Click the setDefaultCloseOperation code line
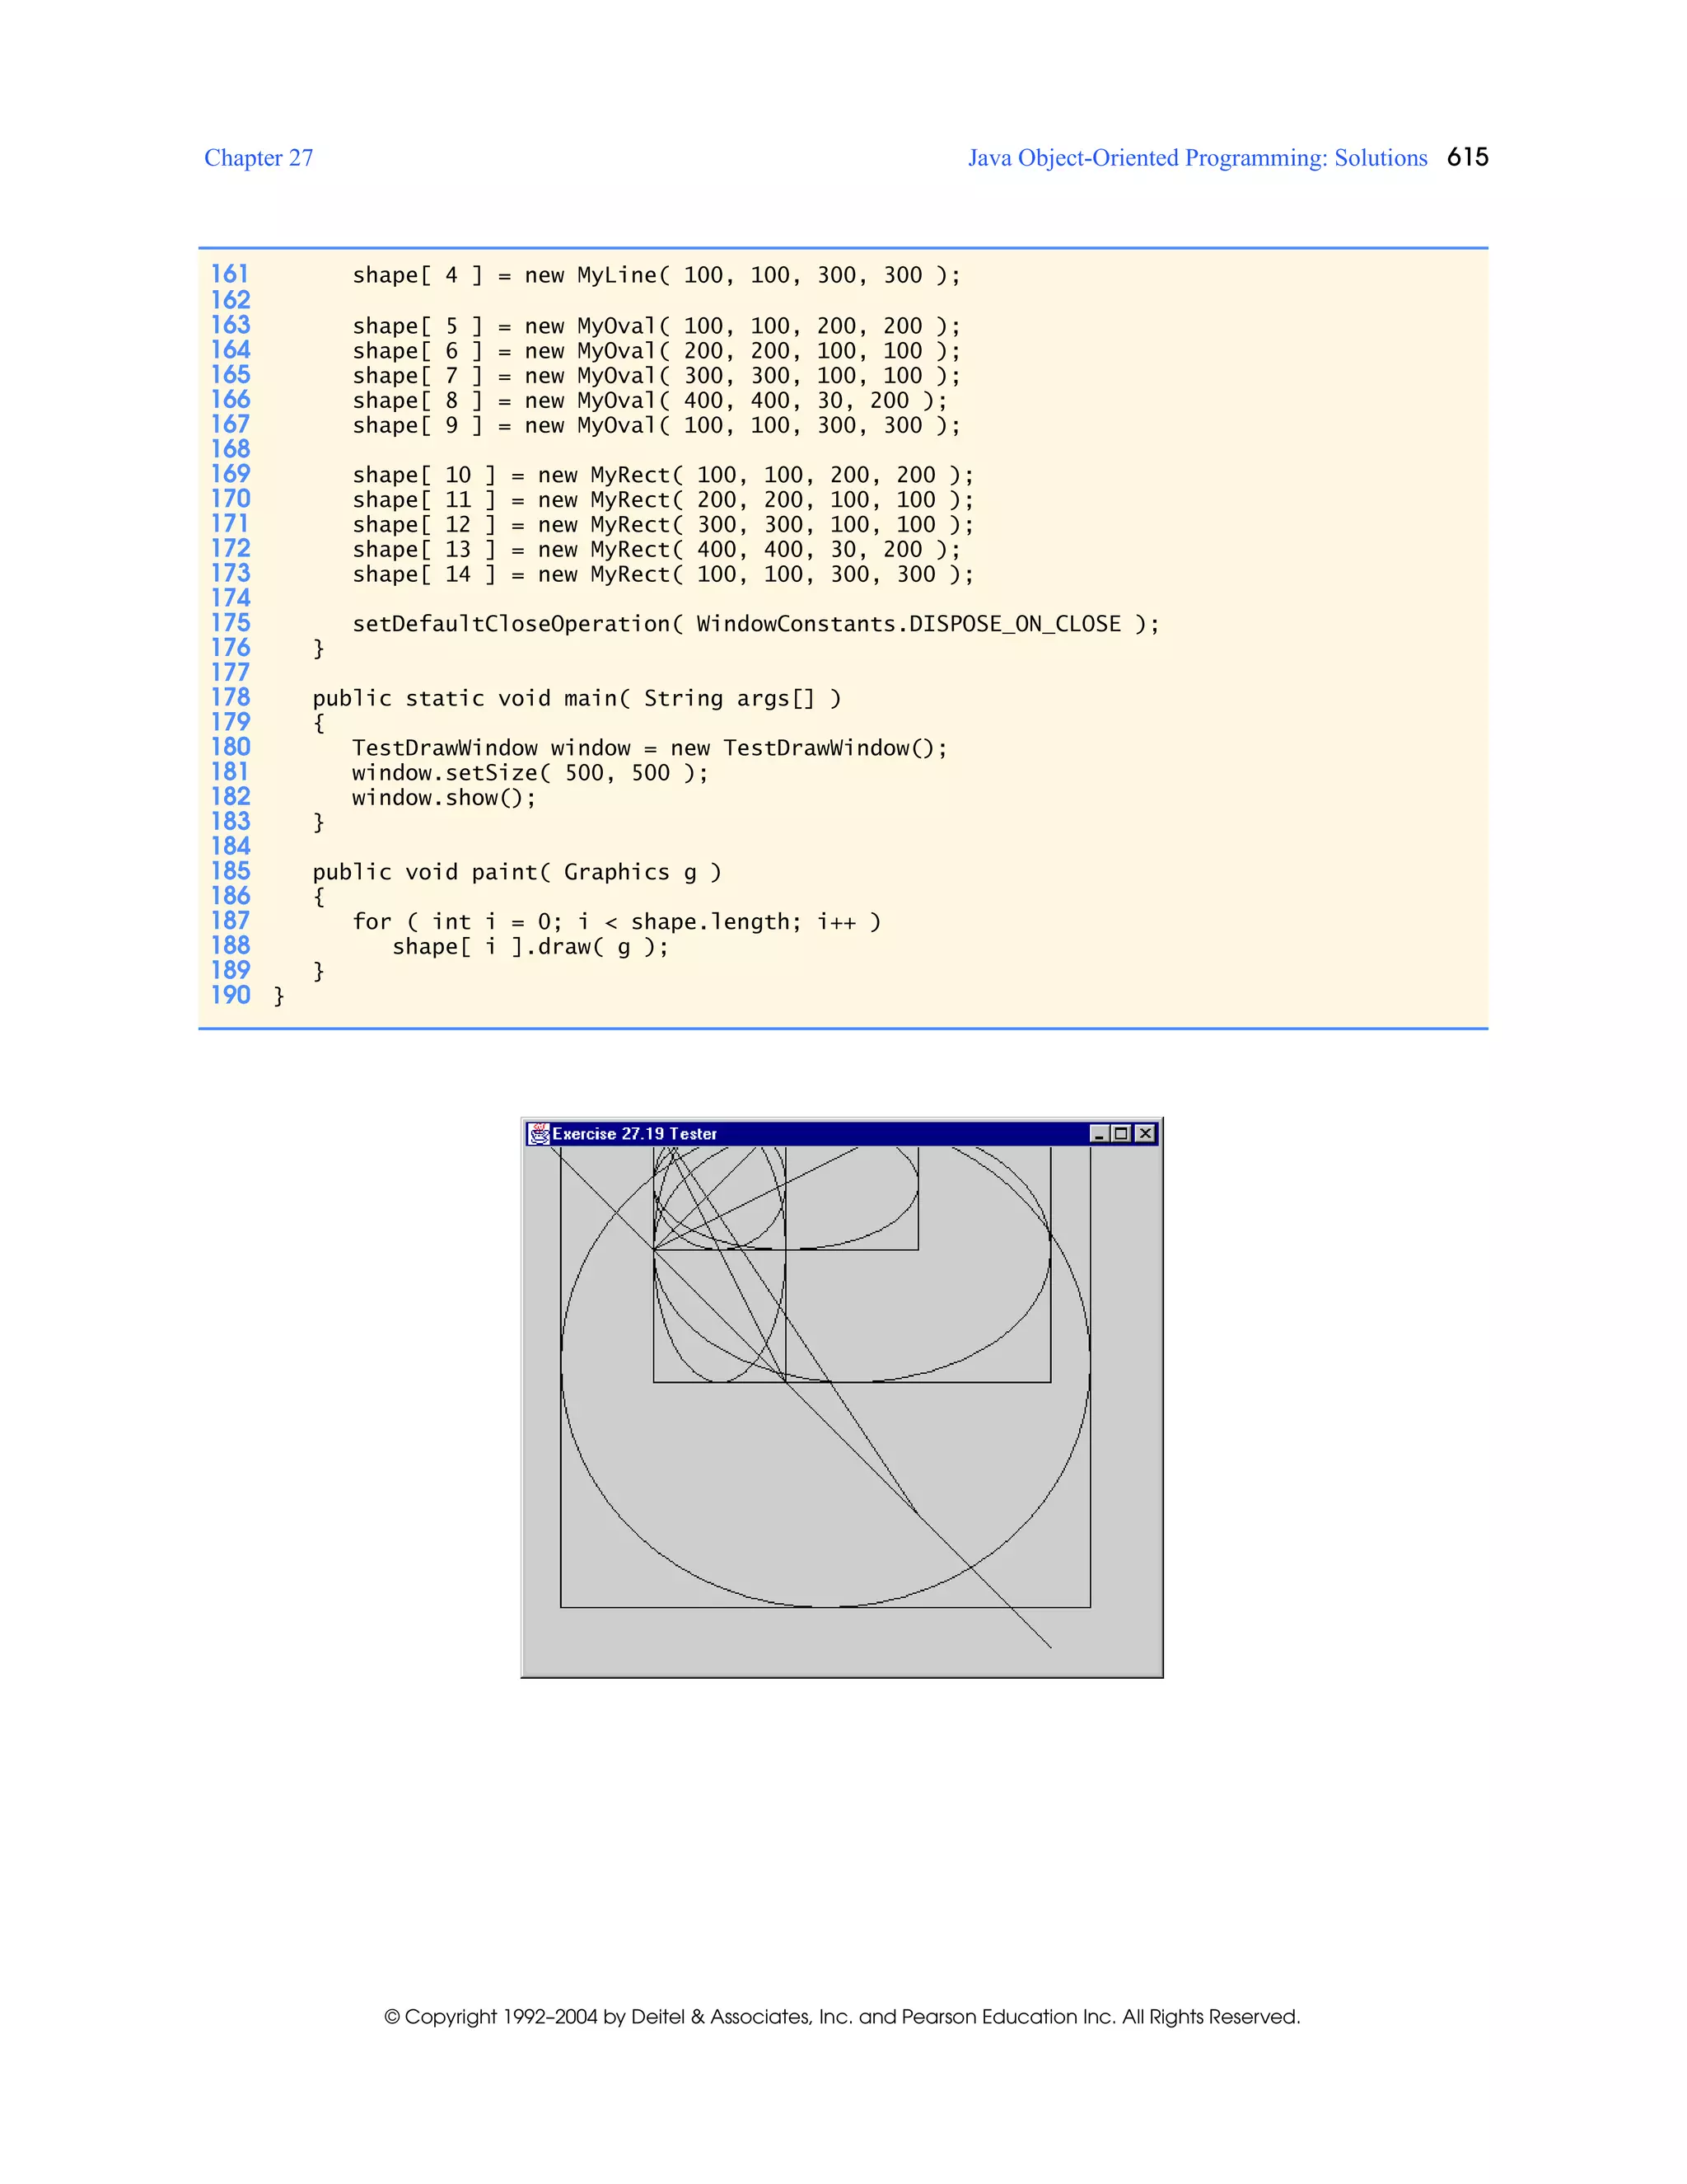The width and height of the screenshot is (1687, 2184). pos(755,624)
